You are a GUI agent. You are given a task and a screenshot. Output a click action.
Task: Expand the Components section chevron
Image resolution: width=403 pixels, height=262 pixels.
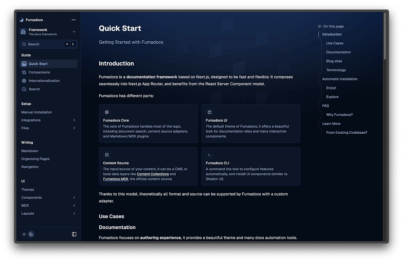pos(74,198)
